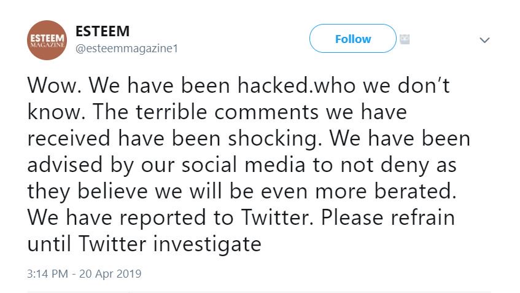
Task: Click the small gray icon beside Follow
Action: click(x=405, y=39)
